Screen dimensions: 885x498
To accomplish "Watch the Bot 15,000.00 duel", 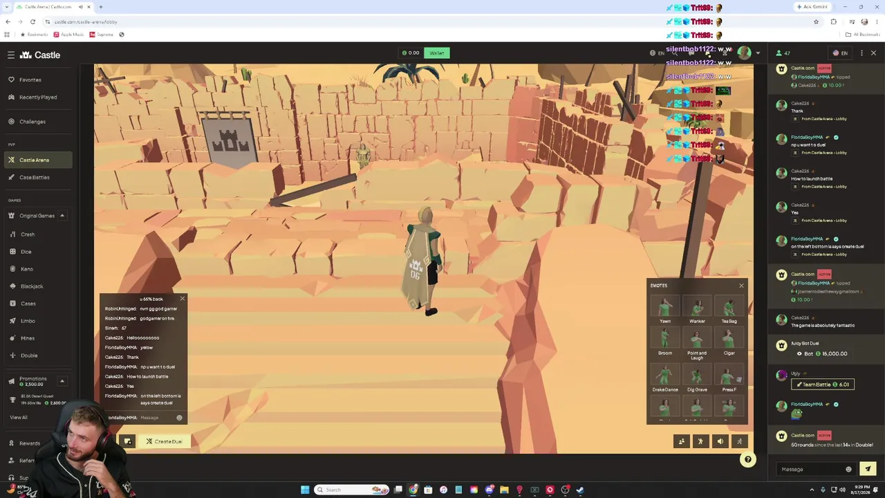I will tap(821, 353).
